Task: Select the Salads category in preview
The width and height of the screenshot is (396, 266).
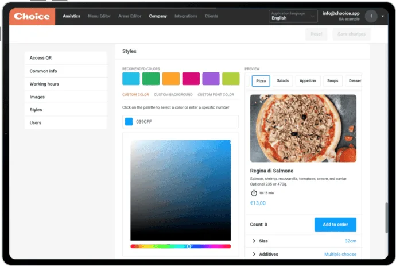Action: [283, 81]
